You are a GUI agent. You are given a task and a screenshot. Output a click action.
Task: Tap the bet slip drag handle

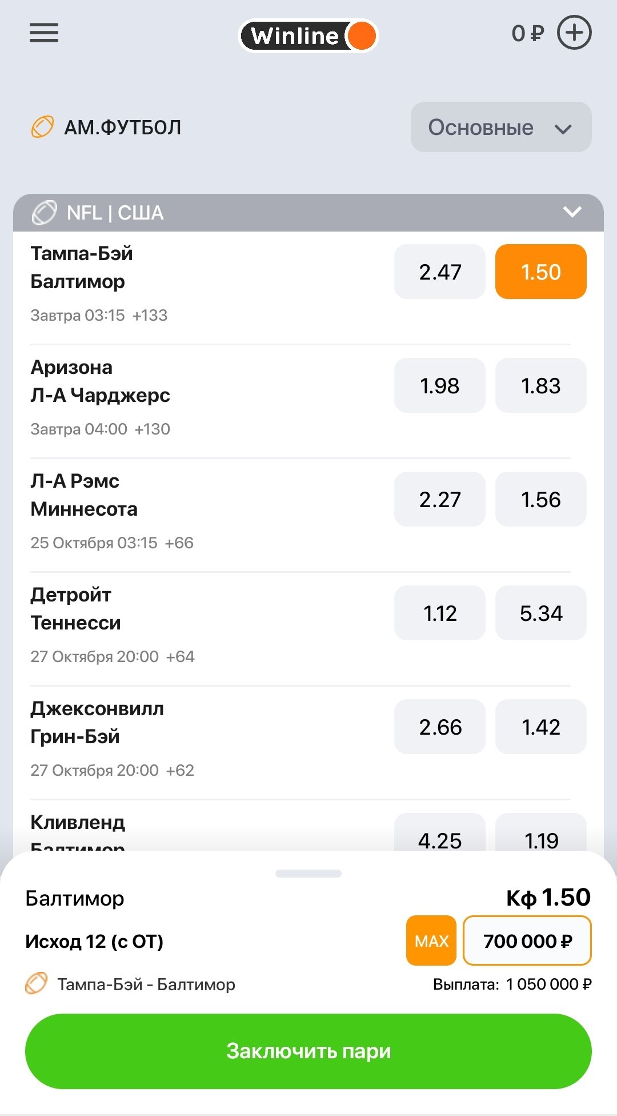coord(308,874)
